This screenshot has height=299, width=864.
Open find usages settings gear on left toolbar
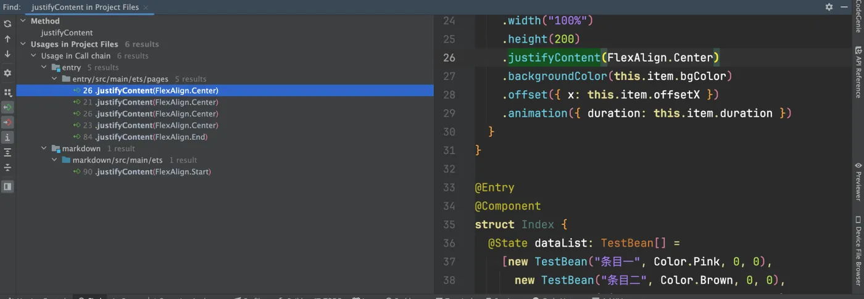pyautogui.click(x=7, y=73)
